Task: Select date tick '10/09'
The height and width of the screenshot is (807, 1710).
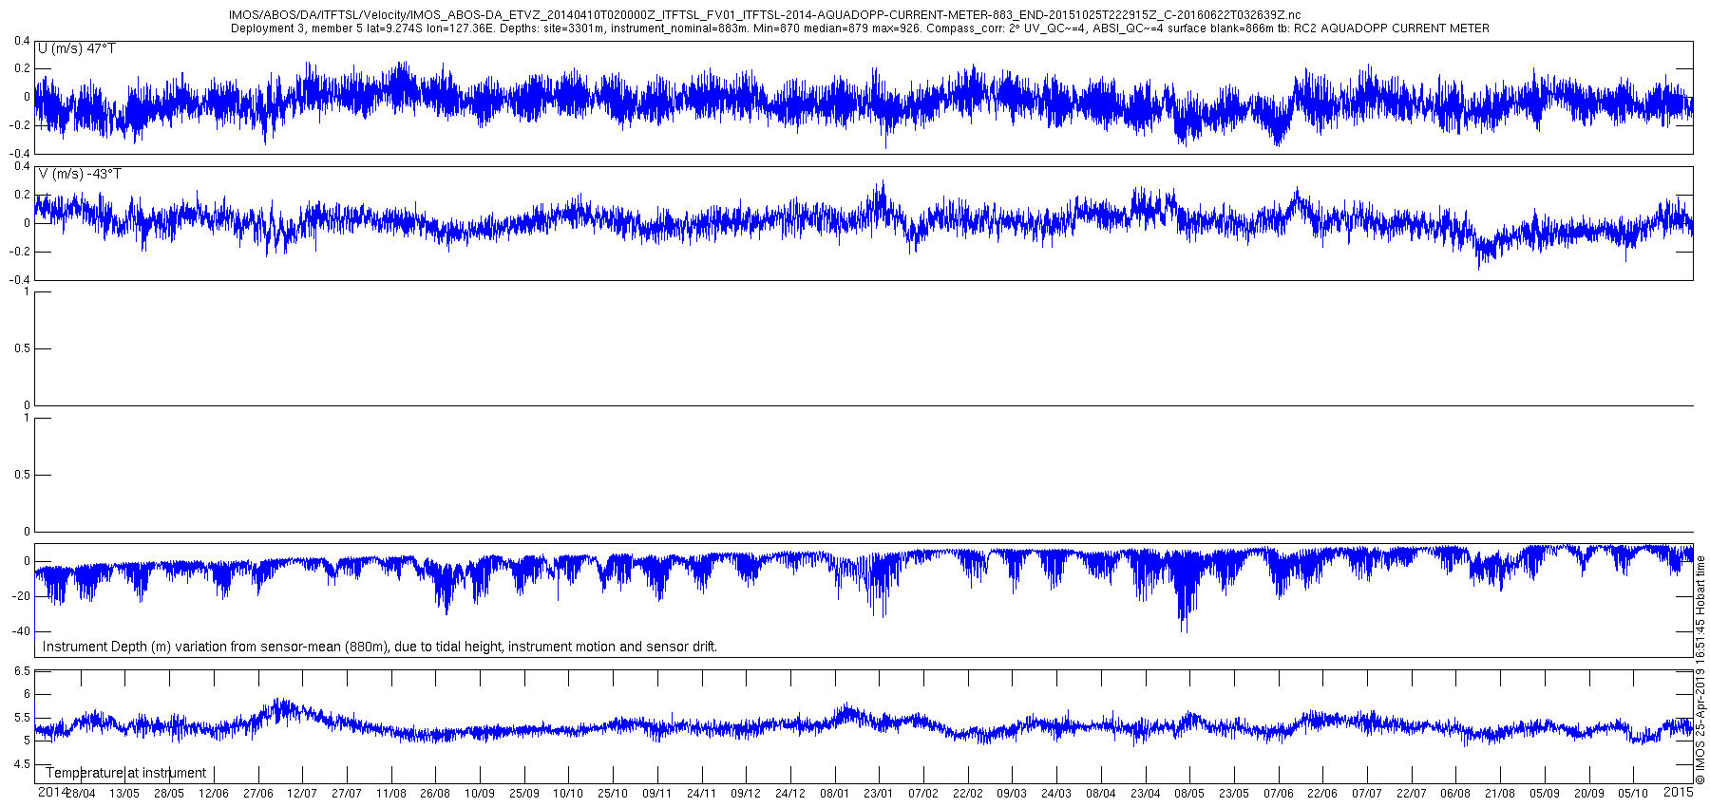Action: click(480, 794)
